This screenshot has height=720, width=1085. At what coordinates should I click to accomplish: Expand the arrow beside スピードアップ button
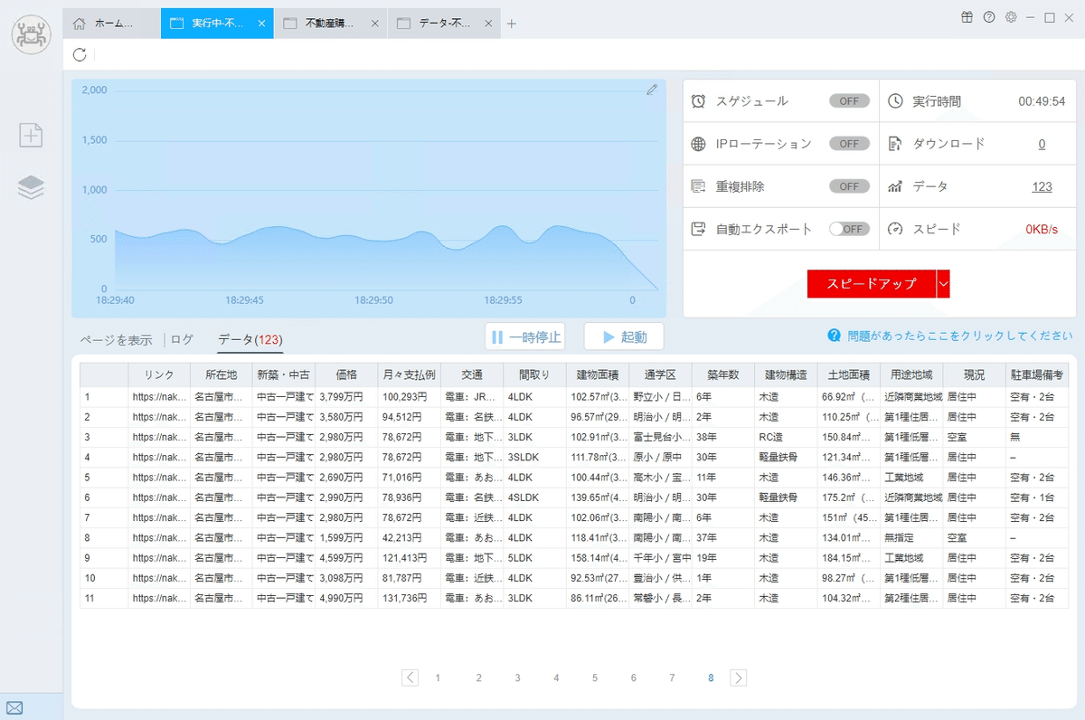coord(943,283)
